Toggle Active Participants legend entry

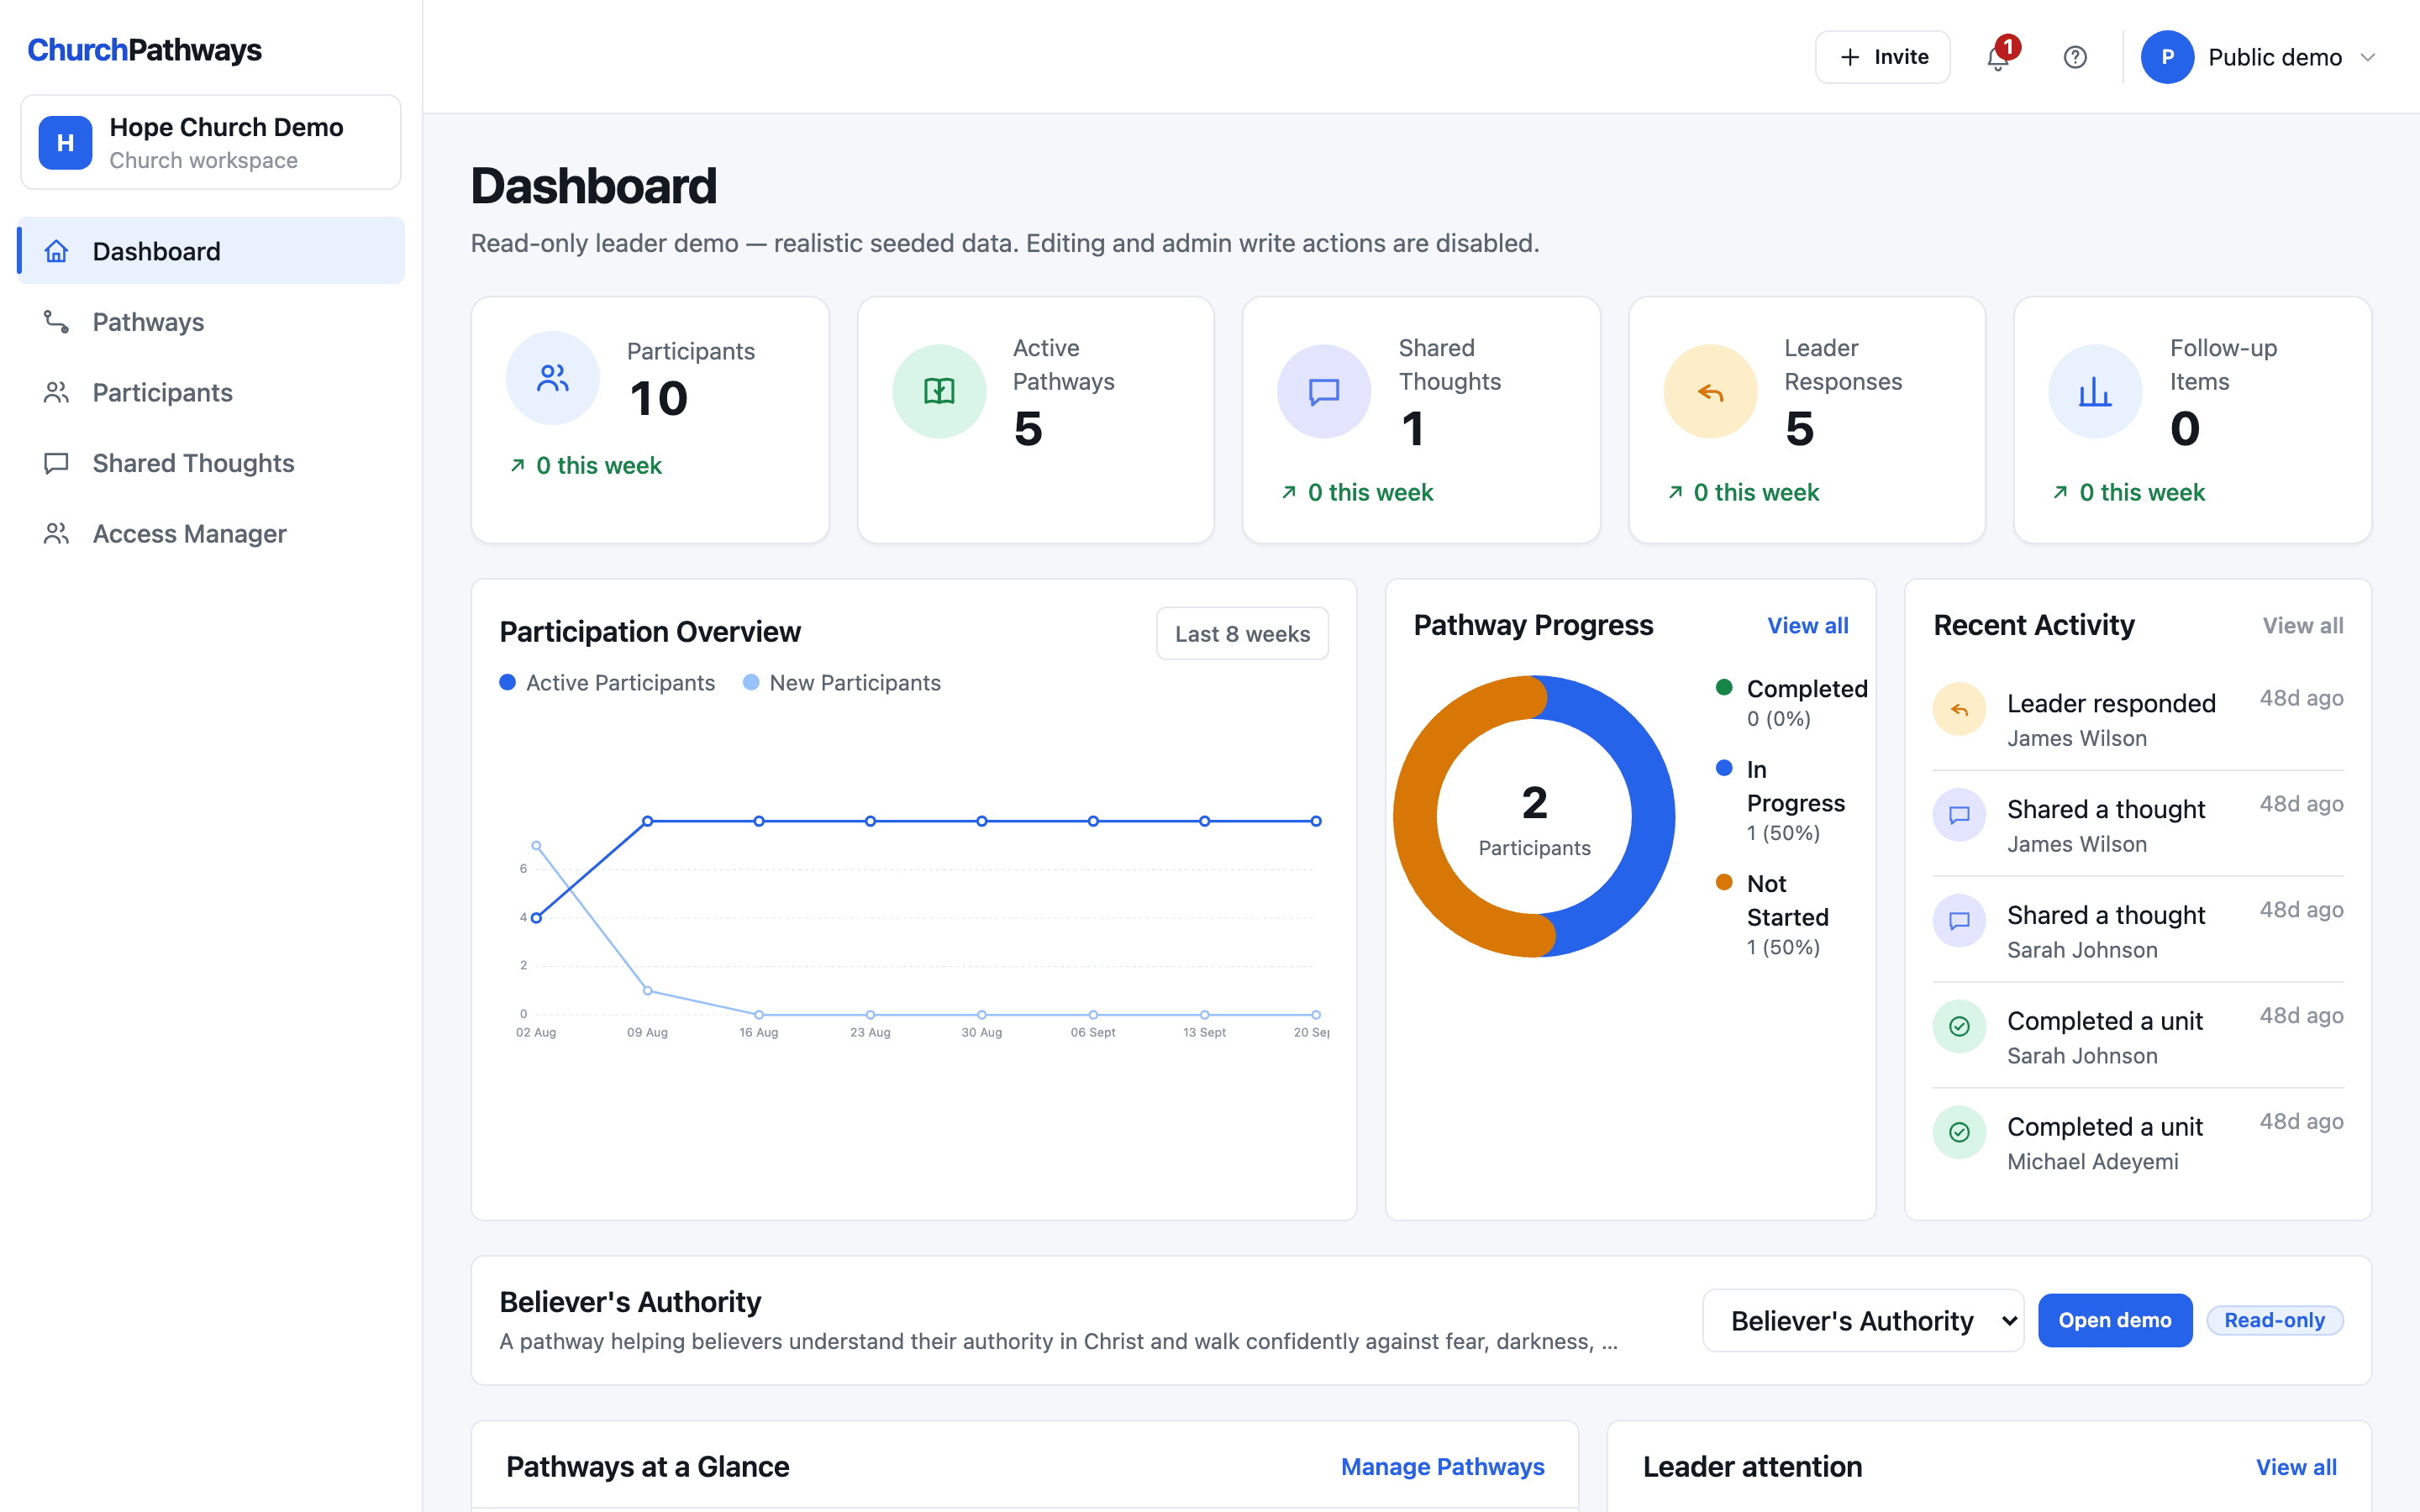(x=607, y=682)
